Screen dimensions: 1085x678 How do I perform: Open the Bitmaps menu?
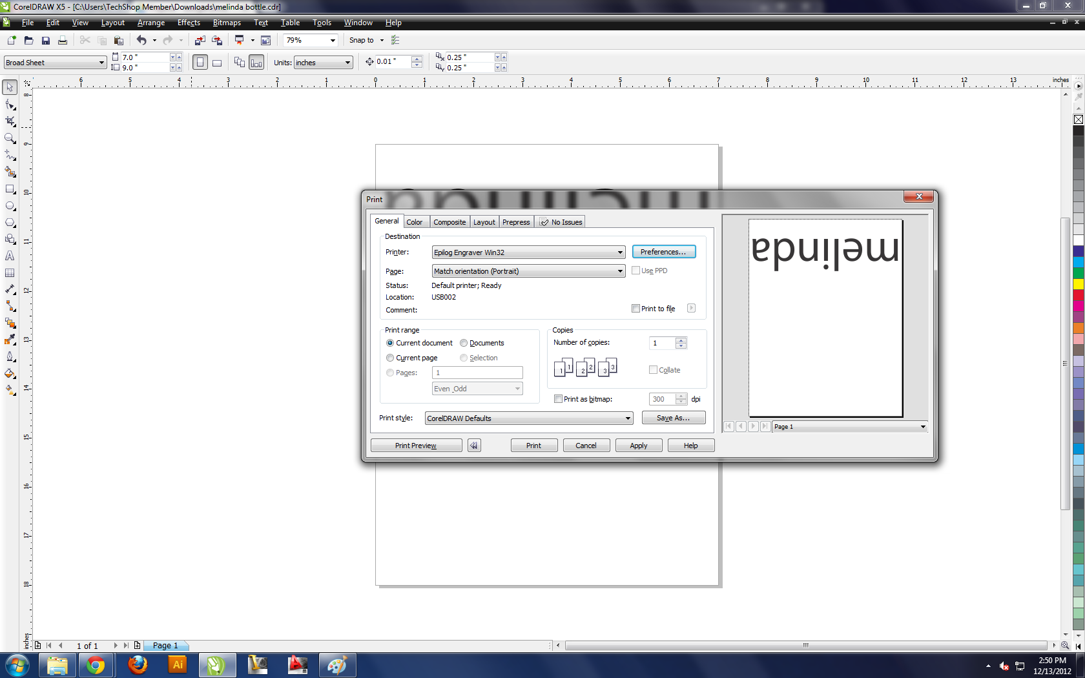click(x=227, y=23)
